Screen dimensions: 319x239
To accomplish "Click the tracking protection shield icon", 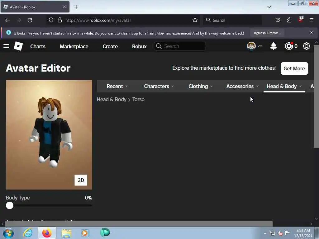I will pos(51,20).
